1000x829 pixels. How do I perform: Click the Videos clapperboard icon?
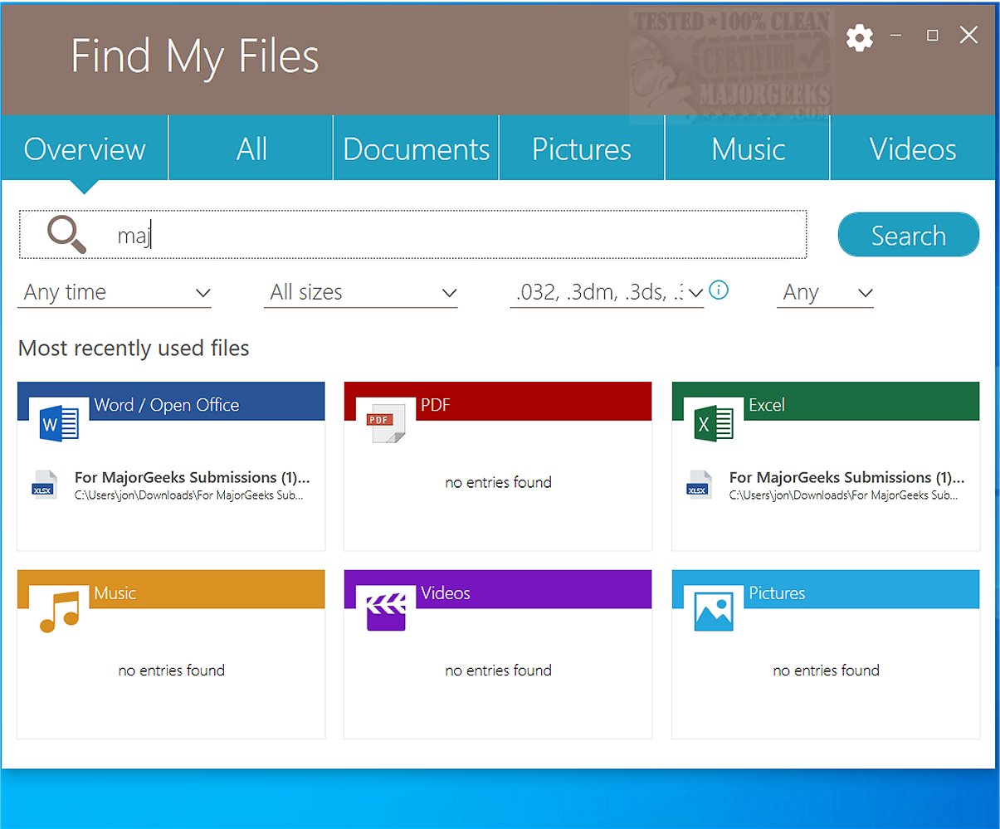tap(386, 612)
